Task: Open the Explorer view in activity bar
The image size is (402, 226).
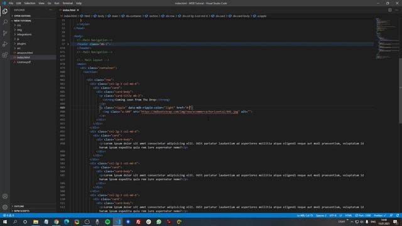Action: [x=5, y=11]
